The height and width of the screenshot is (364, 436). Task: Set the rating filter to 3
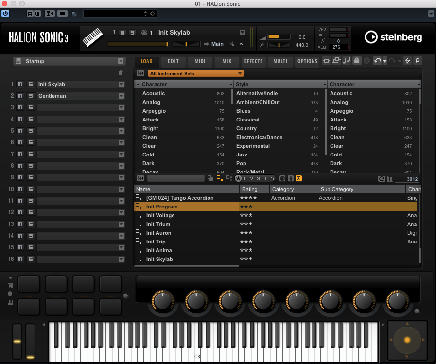click(x=258, y=178)
